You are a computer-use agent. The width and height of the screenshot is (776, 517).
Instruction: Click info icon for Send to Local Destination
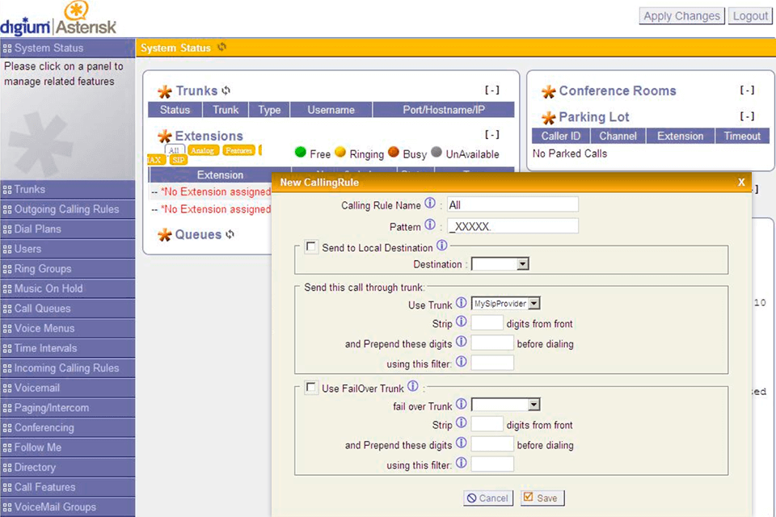pyautogui.click(x=442, y=246)
